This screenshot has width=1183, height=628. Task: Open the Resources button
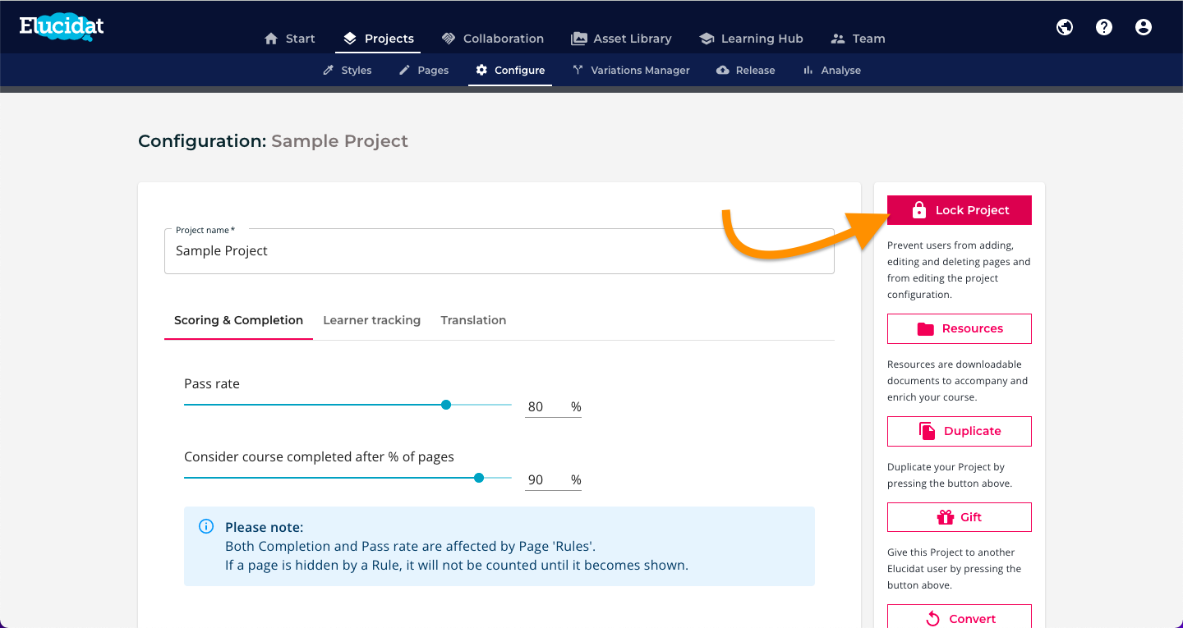[960, 328]
